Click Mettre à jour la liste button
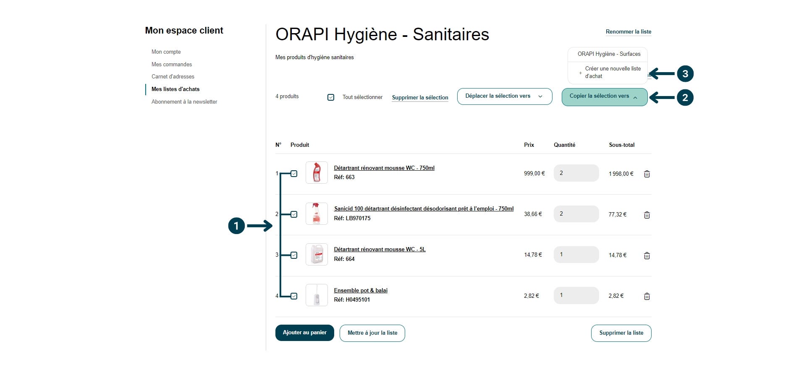This screenshot has width=796, height=367. [372, 333]
